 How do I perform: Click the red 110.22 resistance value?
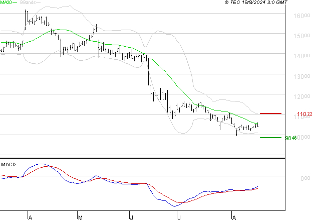coord(304,114)
